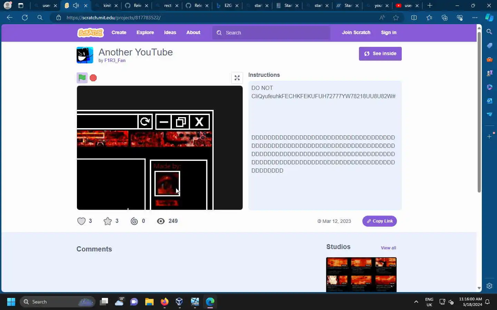
Task: Open sidebar settings gear
Action: point(489,286)
